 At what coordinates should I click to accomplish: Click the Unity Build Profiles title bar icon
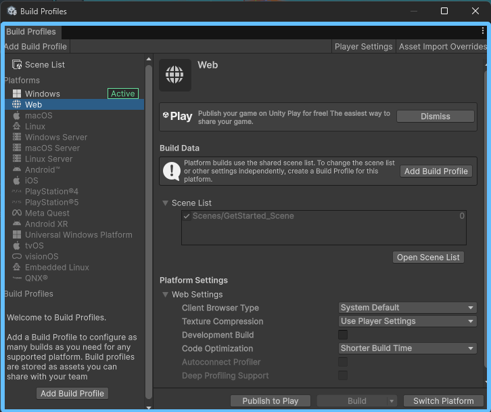click(x=12, y=11)
